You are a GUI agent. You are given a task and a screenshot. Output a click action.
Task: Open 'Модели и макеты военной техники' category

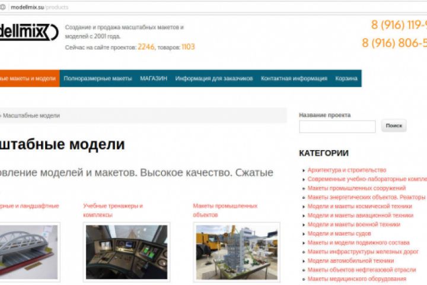(x=353, y=224)
